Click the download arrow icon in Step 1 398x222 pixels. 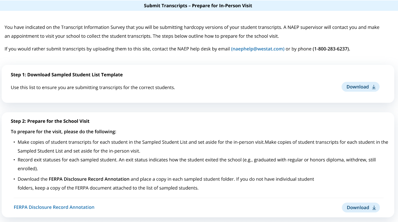374,87
